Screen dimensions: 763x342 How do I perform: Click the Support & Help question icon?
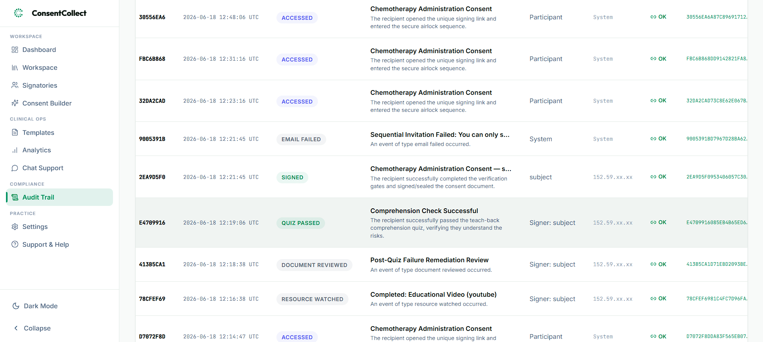pos(15,244)
